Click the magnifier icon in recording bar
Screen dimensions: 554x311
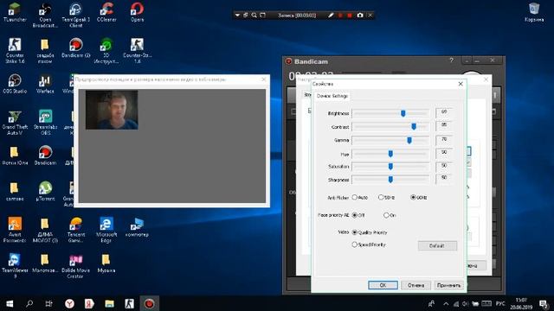254,16
